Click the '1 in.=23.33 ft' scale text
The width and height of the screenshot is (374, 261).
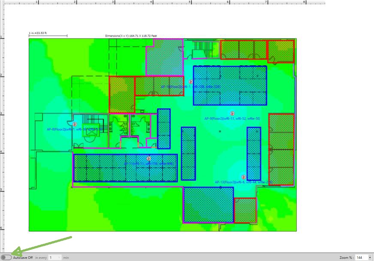(38, 33)
